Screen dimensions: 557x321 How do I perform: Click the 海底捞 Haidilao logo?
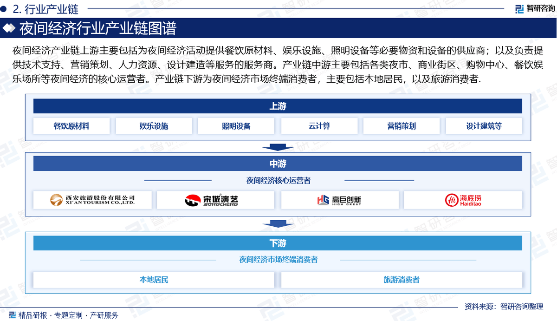(x=463, y=200)
